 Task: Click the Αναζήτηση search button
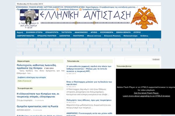click(x=156, y=59)
